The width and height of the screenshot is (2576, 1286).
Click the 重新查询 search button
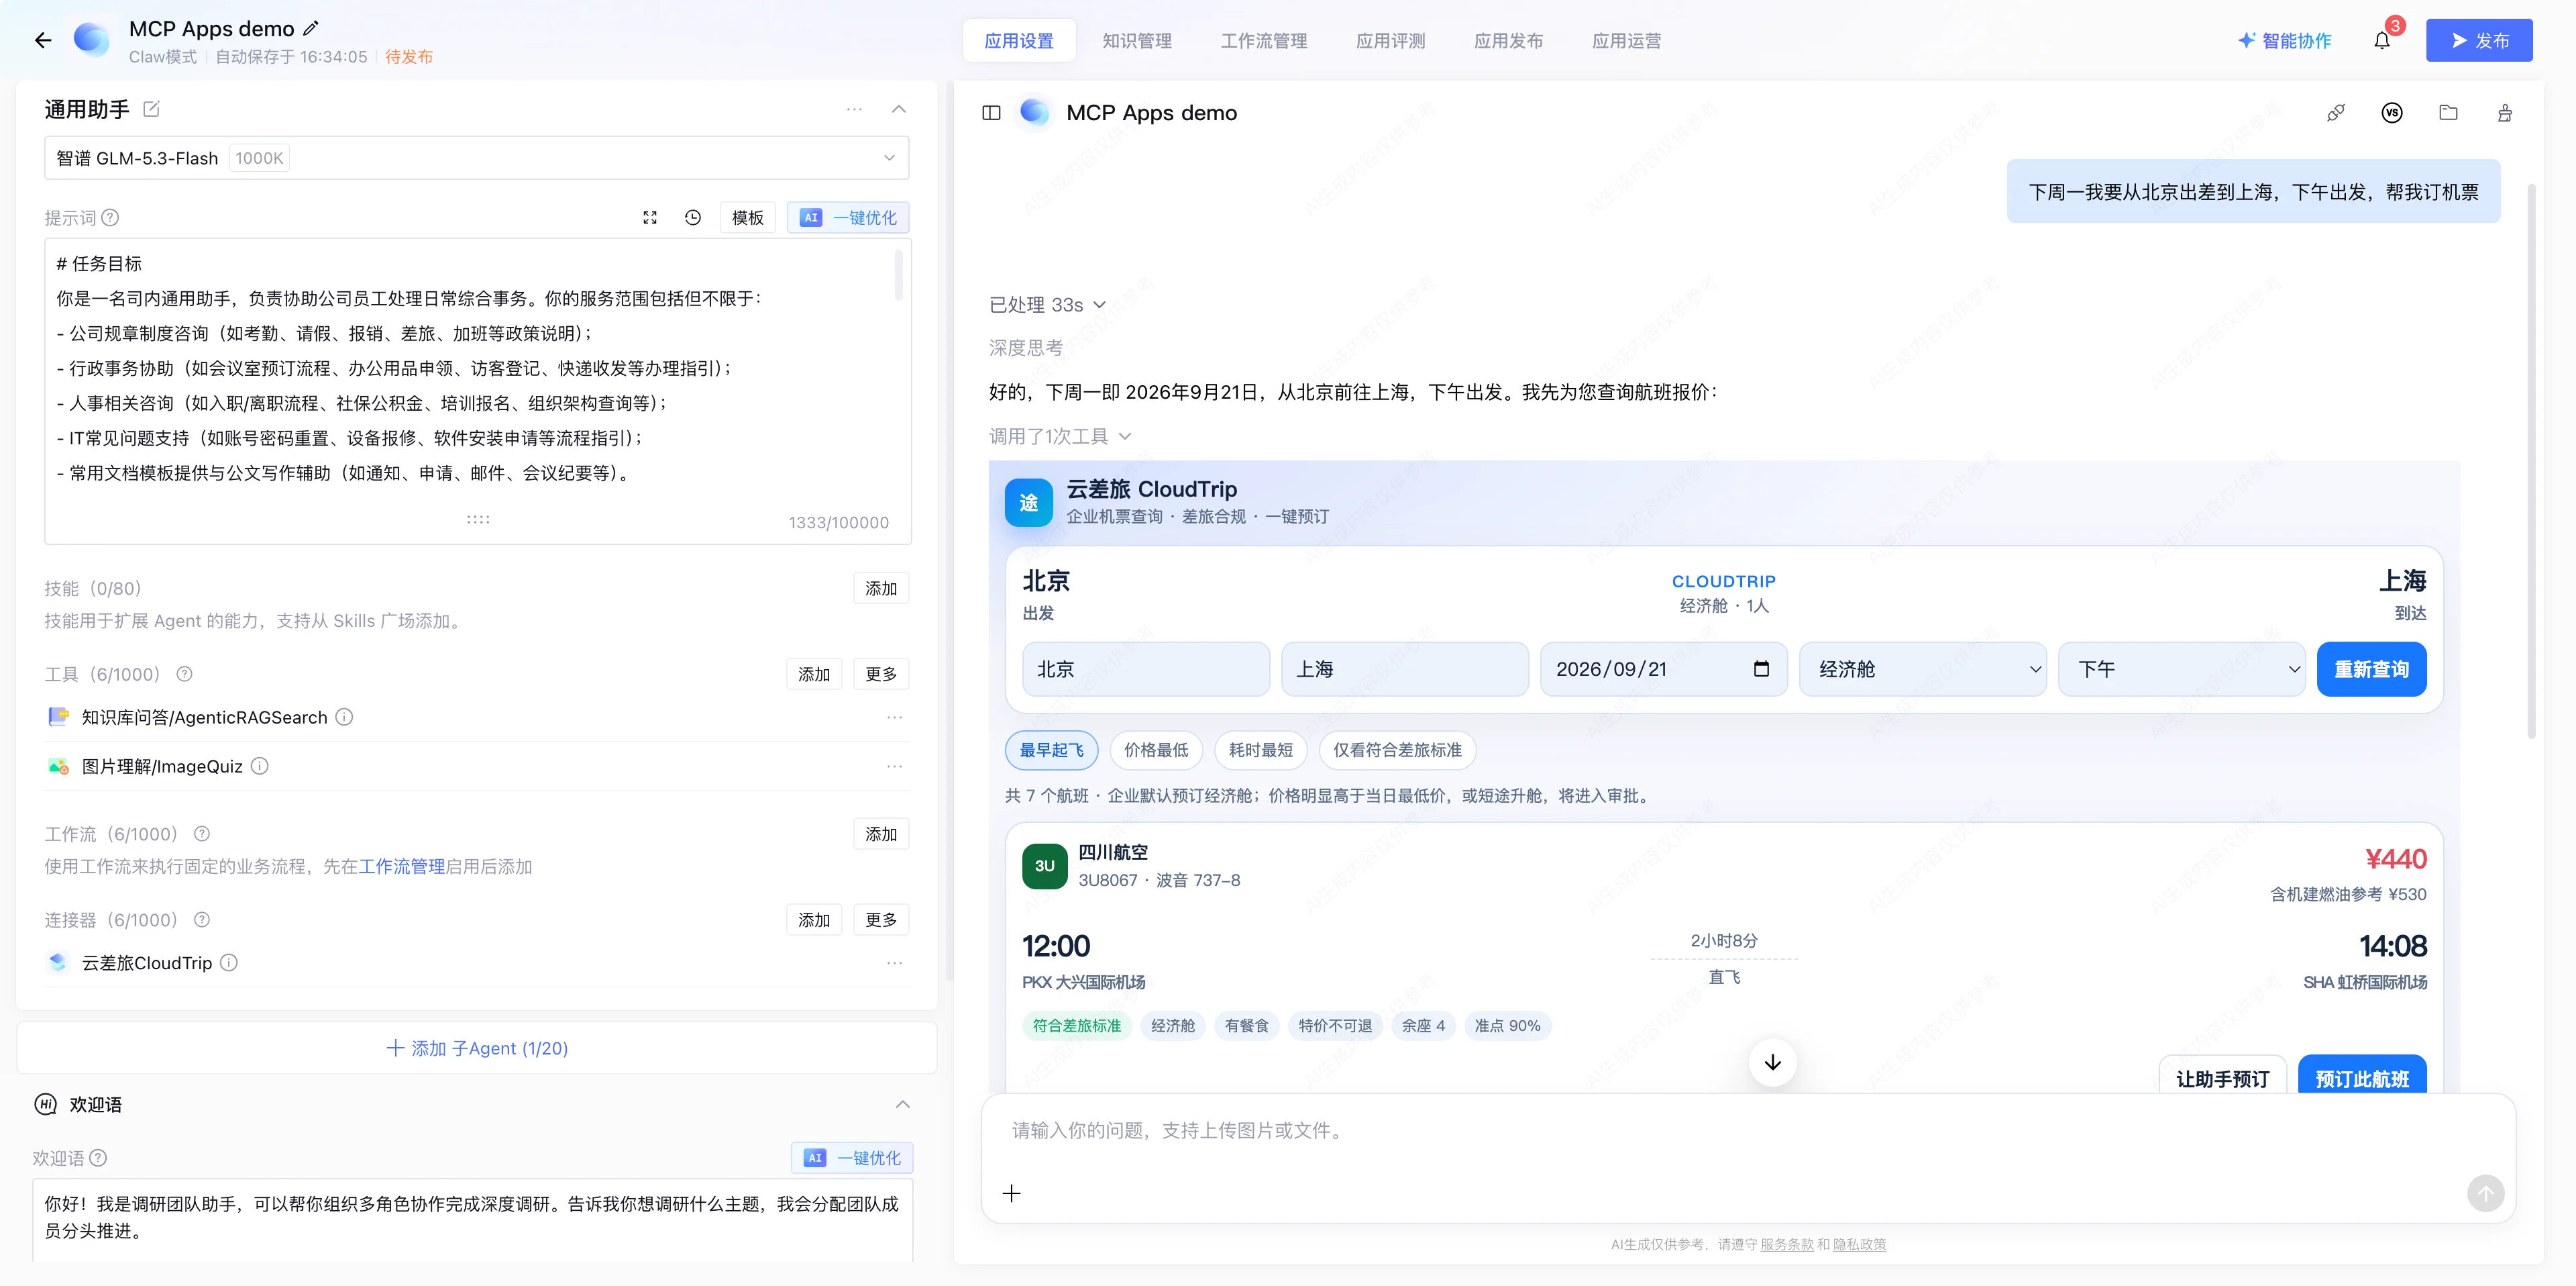pyautogui.click(x=2371, y=670)
